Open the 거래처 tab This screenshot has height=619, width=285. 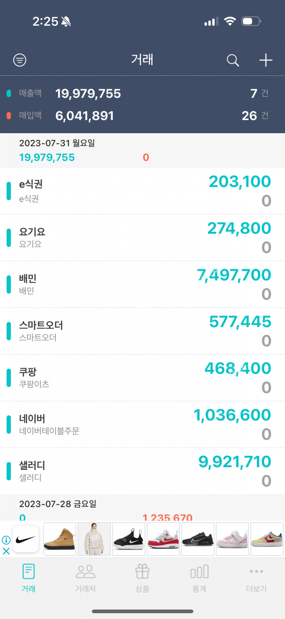pyautogui.click(x=85, y=578)
